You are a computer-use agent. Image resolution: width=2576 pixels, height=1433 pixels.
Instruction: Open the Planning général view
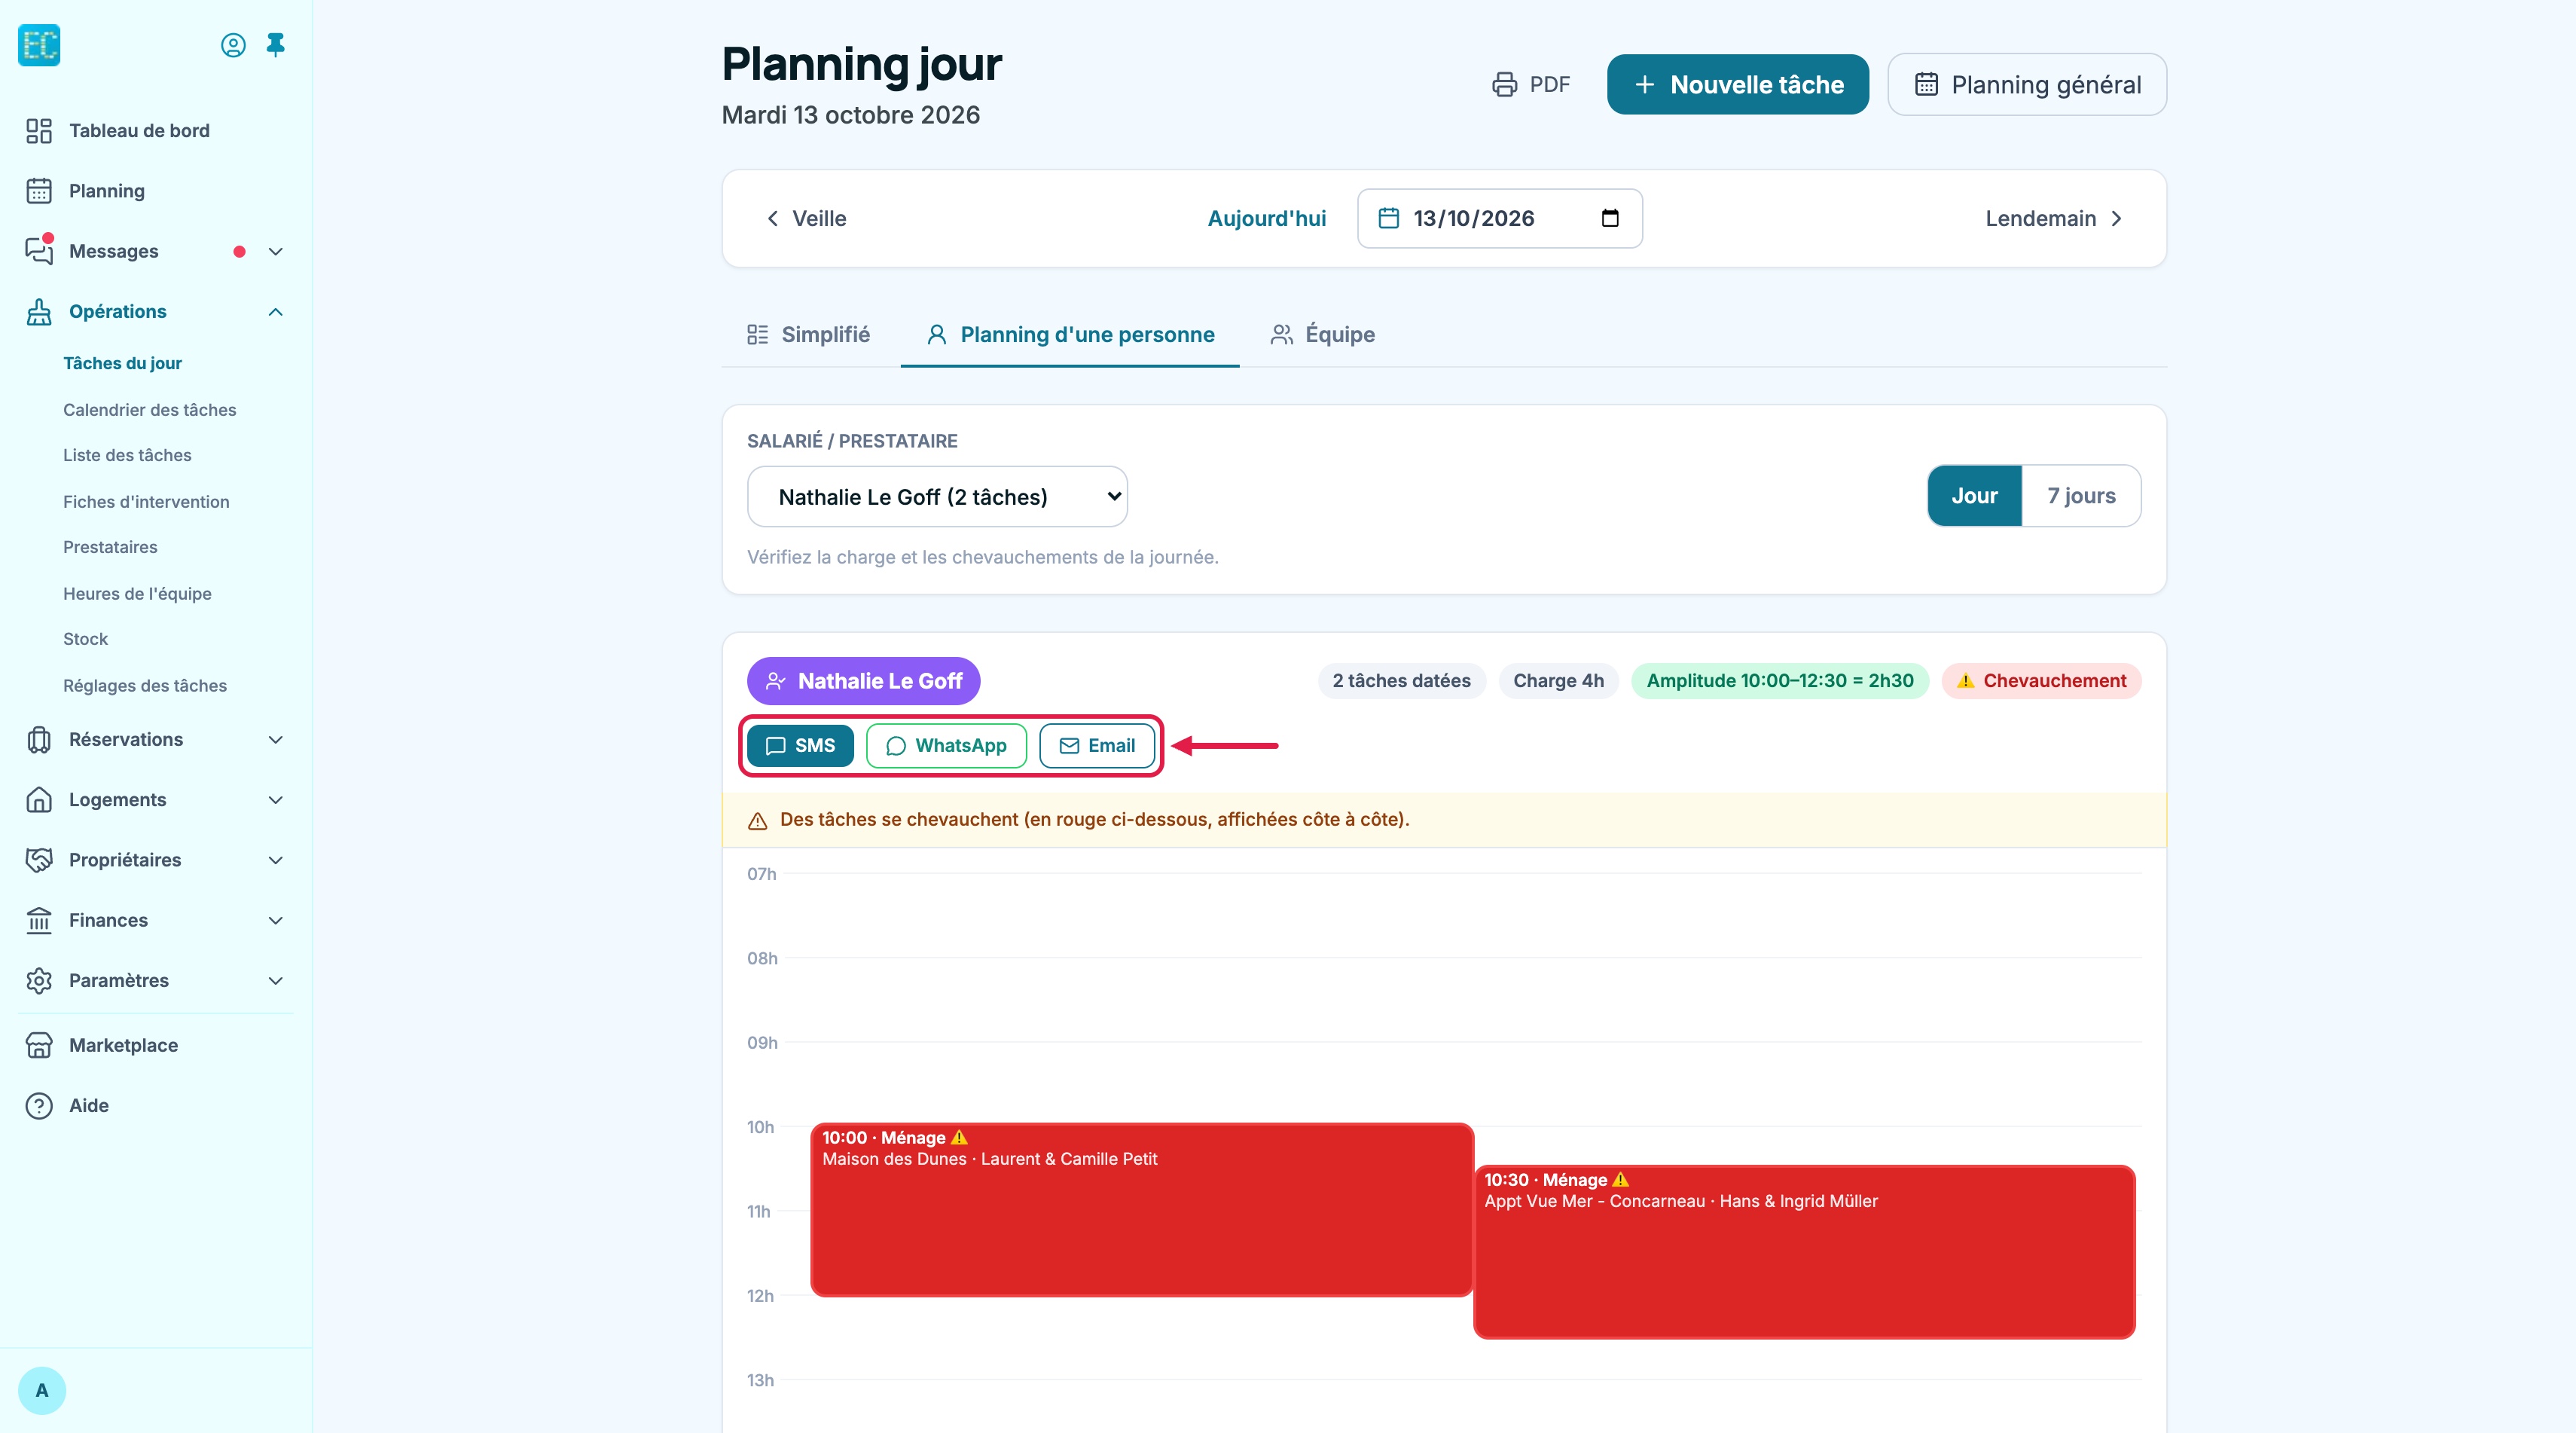[2027, 84]
